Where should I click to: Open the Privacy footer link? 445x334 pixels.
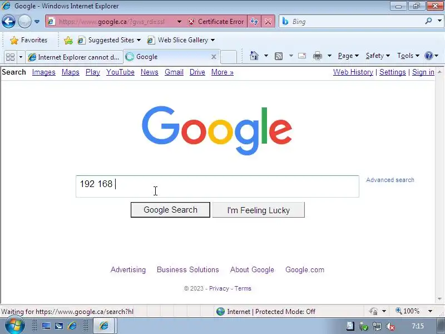point(219,288)
